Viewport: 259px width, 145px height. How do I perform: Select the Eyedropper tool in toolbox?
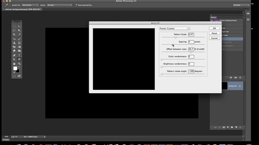tap(19, 35)
